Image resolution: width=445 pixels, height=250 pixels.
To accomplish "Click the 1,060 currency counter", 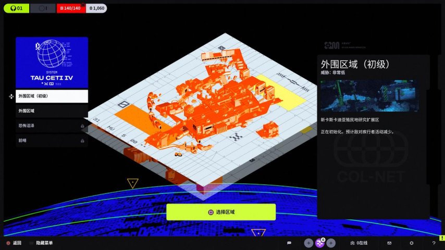I will point(95,8).
